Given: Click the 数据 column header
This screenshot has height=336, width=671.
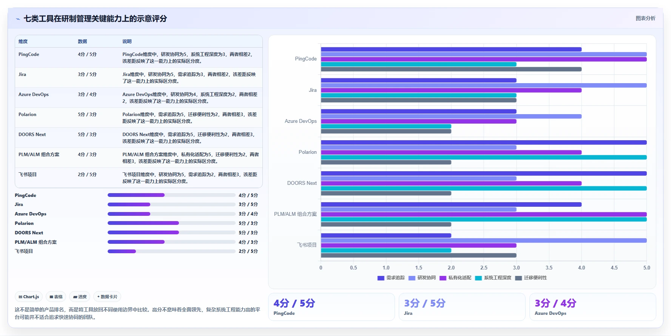Looking at the screenshot, I should tap(82, 42).
